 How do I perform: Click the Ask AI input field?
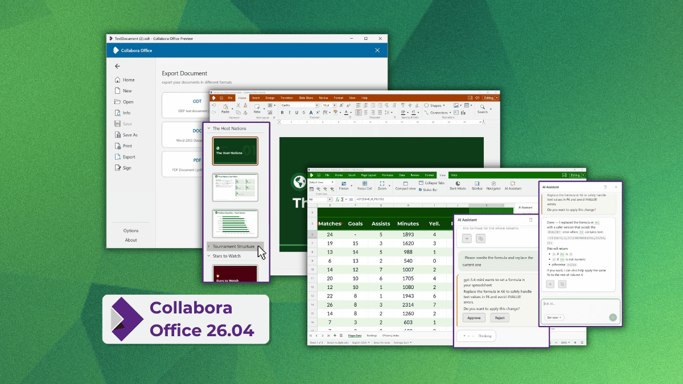[580, 312]
